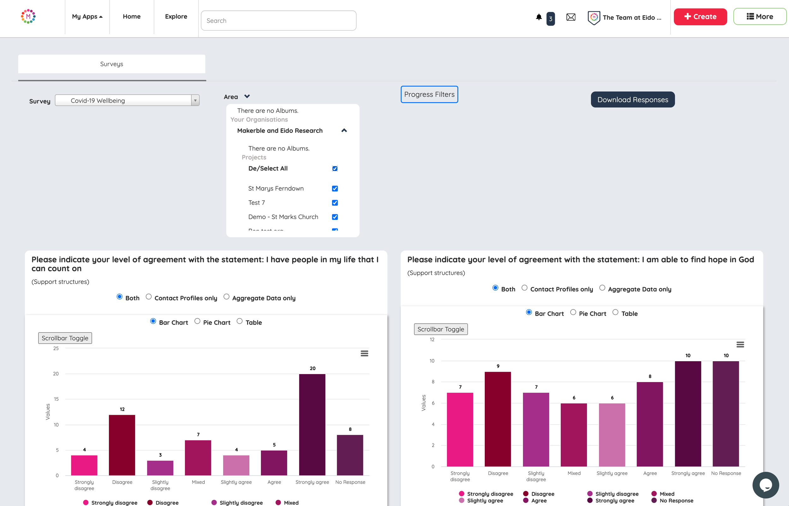This screenshot has width=789, height=506.
Task: Click notification count badge 3
Action: point(550,19)
